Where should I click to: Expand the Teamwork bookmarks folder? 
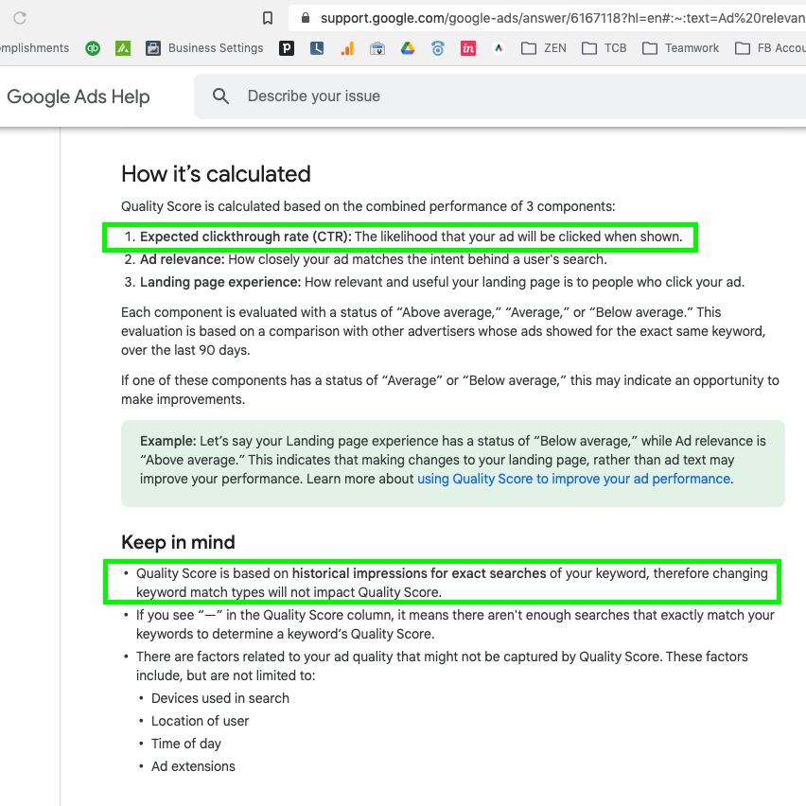(680, 48)
